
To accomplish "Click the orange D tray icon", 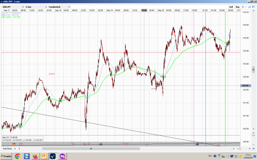I will [241, 156].
